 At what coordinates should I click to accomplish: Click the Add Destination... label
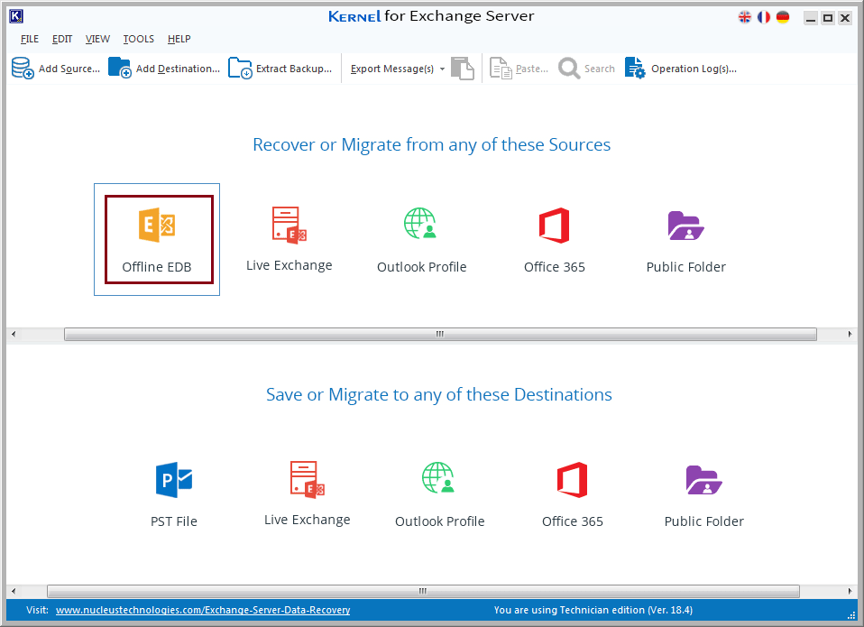point(178,69)
